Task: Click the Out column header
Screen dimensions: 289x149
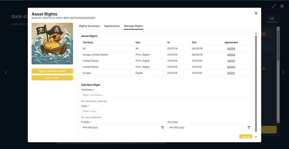Action: [x=194, y=42]
